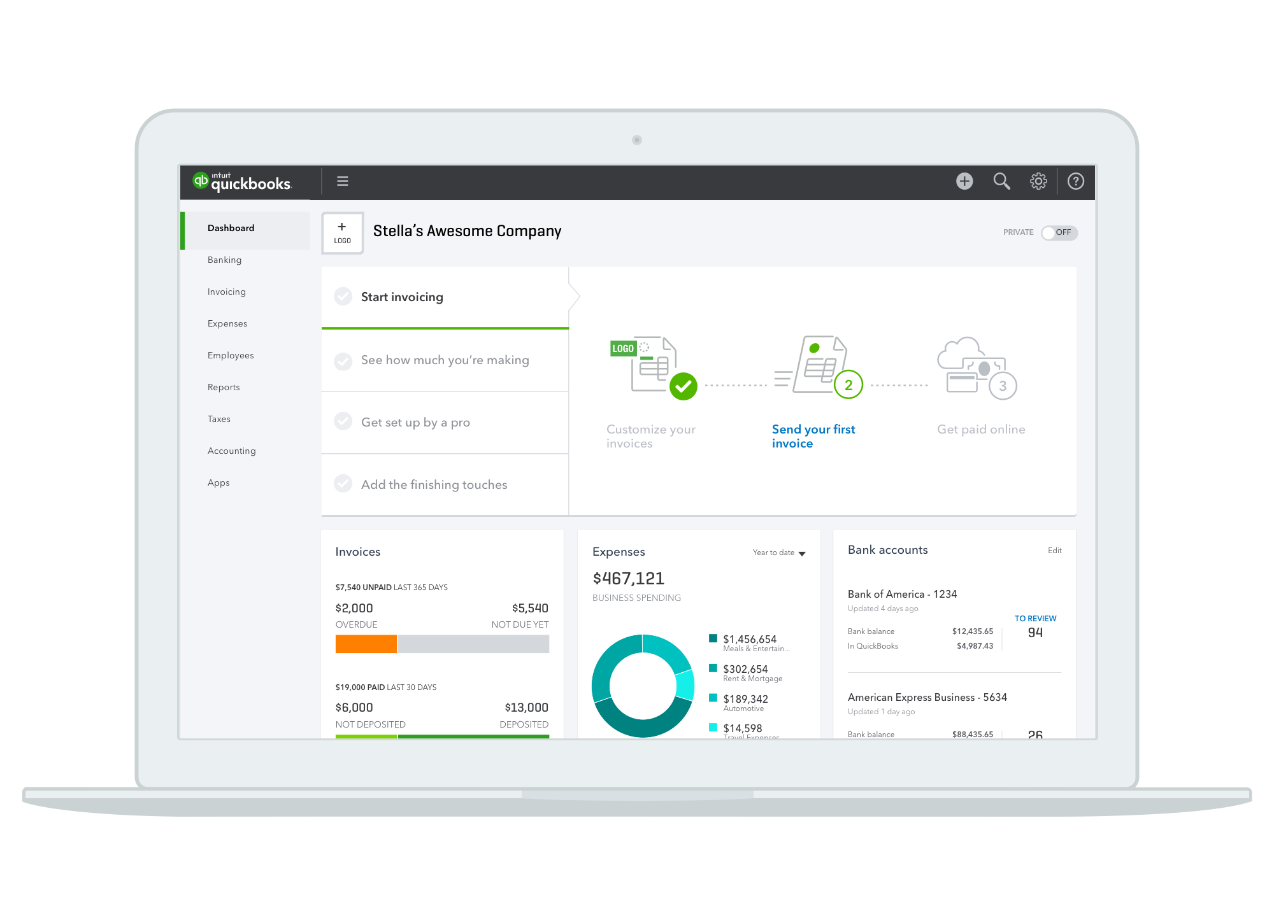Click the Meals & Entertainment legend swatch
This screenshot has height=923, width=1274.
(713, 638)
